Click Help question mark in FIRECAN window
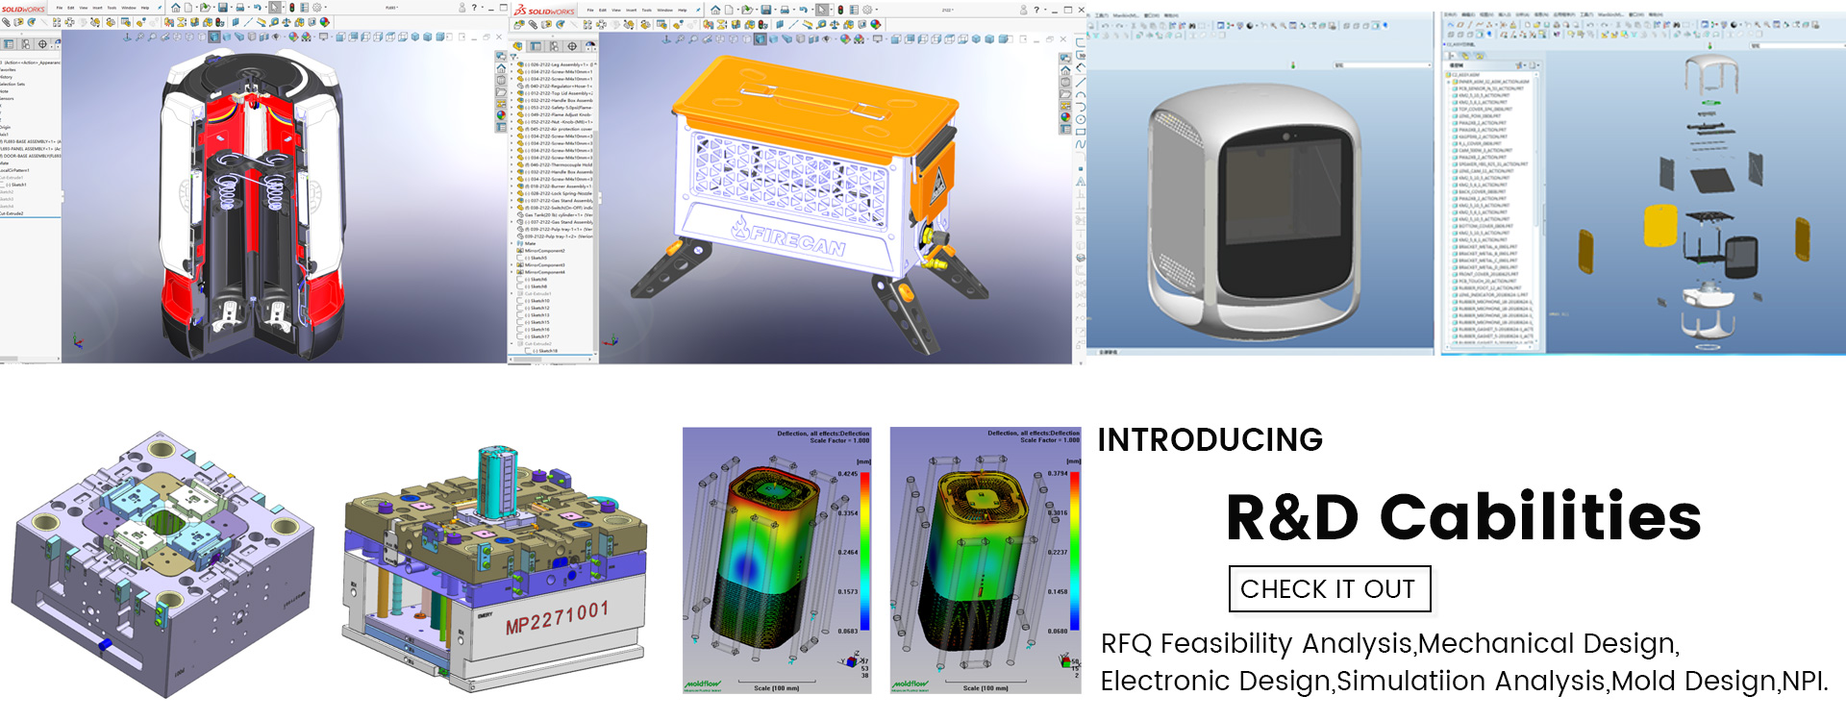The height and width of the screenshot is (721, 1846). 1035,10
